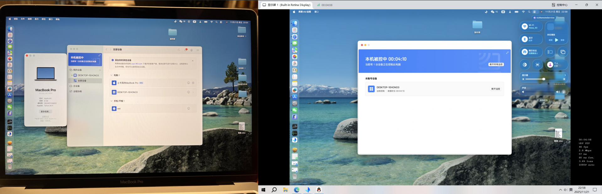The width and height of the screenshot is (602, 194).
Task: Open hamburger menu in photographed UU window toolbar
Action: pos(198,50)
